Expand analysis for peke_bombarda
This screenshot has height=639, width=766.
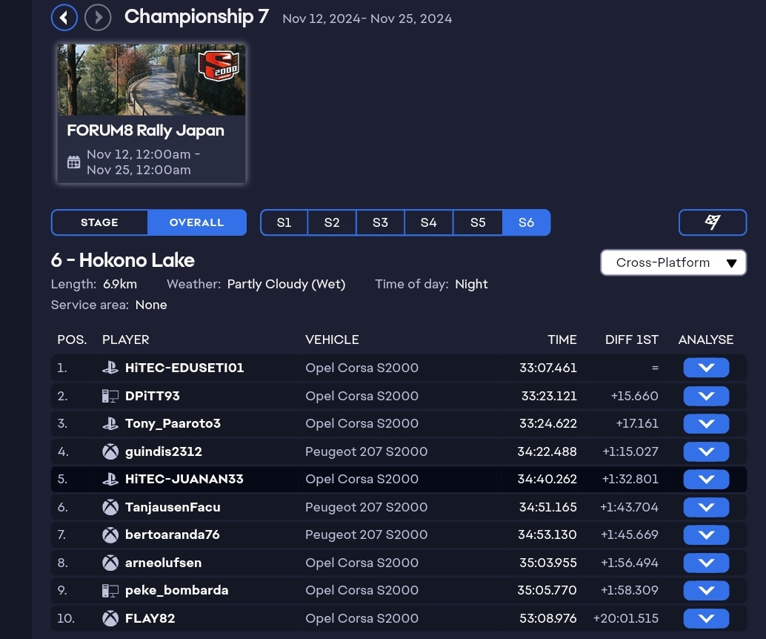click(706, 590)
